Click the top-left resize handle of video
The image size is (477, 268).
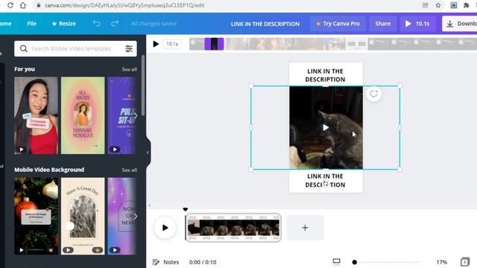(251, 86)
